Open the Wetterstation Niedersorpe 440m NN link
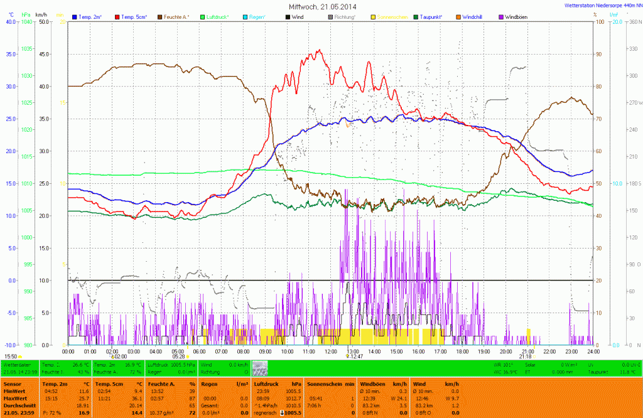This screenshot has width=643, height=418. 602,5
